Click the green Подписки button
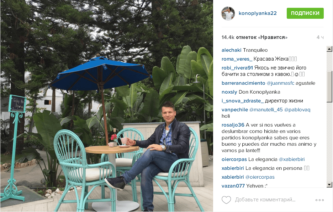The image size is (333, 212). point(305,13)
